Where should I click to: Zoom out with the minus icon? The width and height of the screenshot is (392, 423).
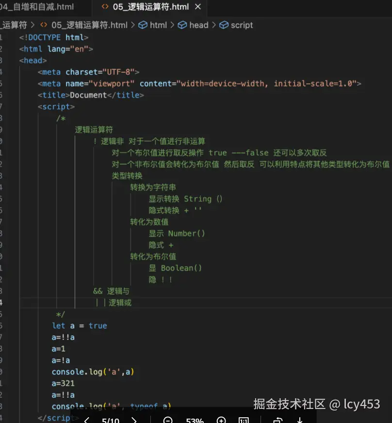168,420
